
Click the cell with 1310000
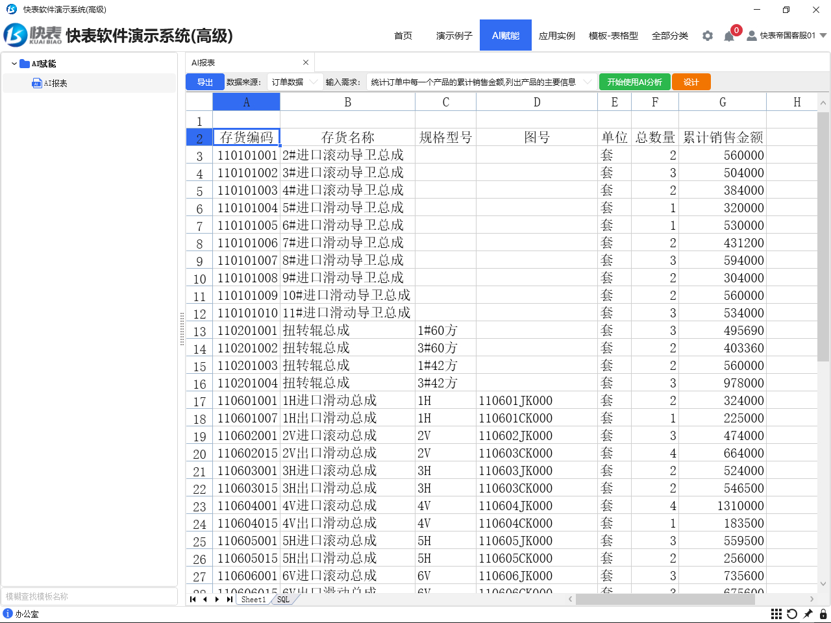(723, 506)
